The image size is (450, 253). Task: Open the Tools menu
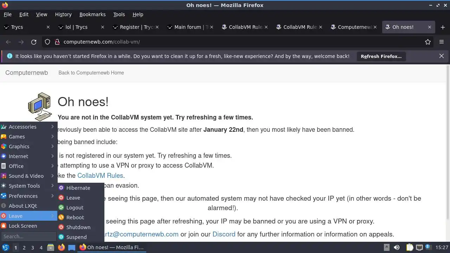(119, 14)
